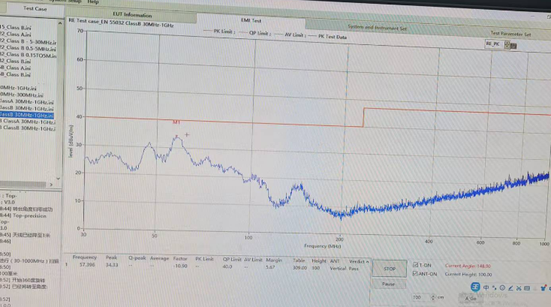
Task: Click the height input field showing 100
Action: coord(421,297)
